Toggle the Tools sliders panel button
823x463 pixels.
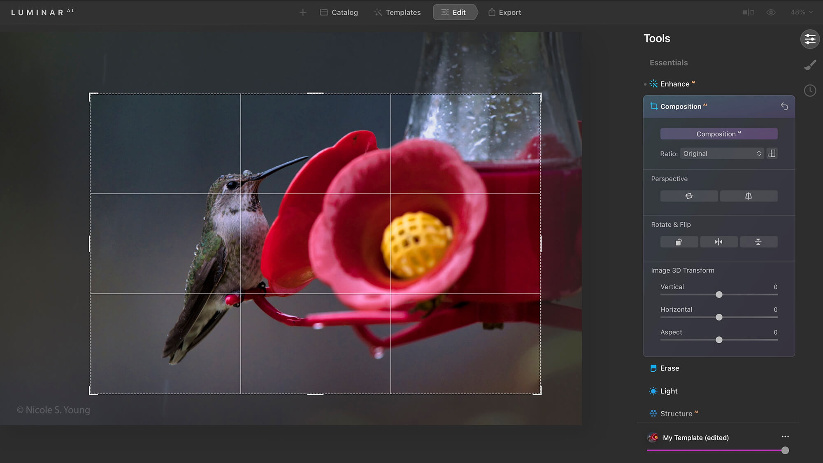810,39
